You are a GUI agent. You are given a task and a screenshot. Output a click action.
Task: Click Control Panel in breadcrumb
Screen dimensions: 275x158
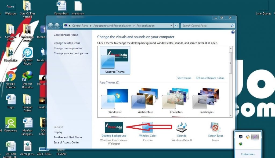(80, 26)
